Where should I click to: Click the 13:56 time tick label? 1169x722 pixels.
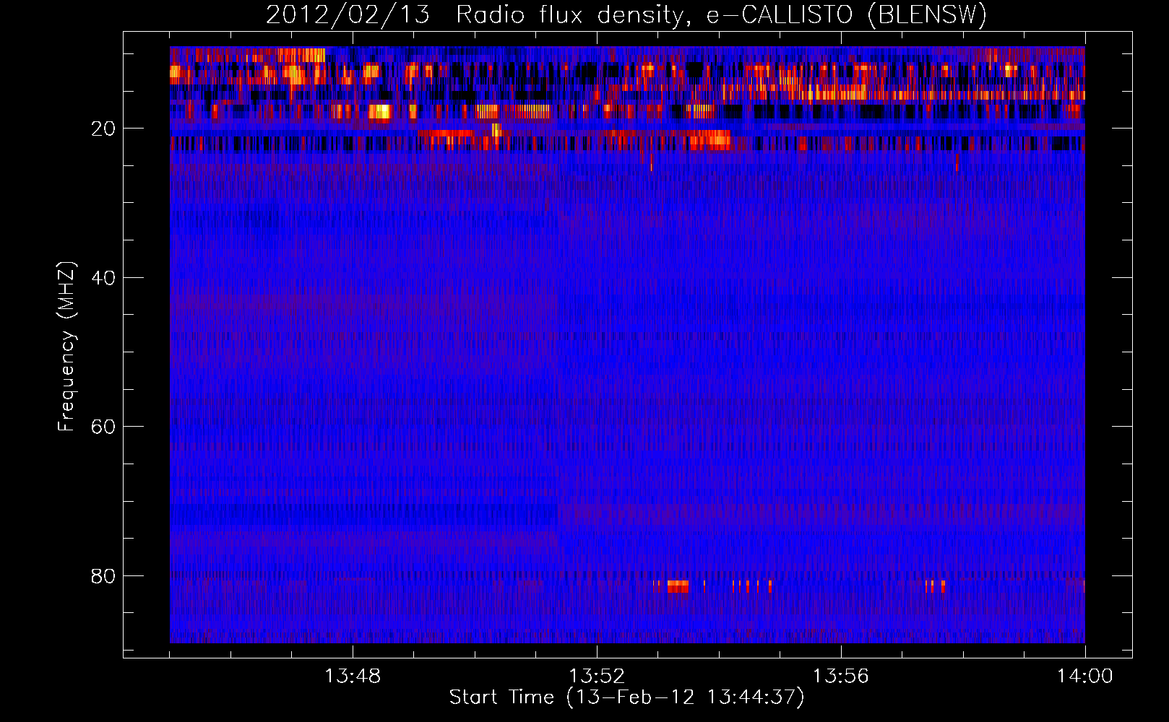click(x=841, y=677)
